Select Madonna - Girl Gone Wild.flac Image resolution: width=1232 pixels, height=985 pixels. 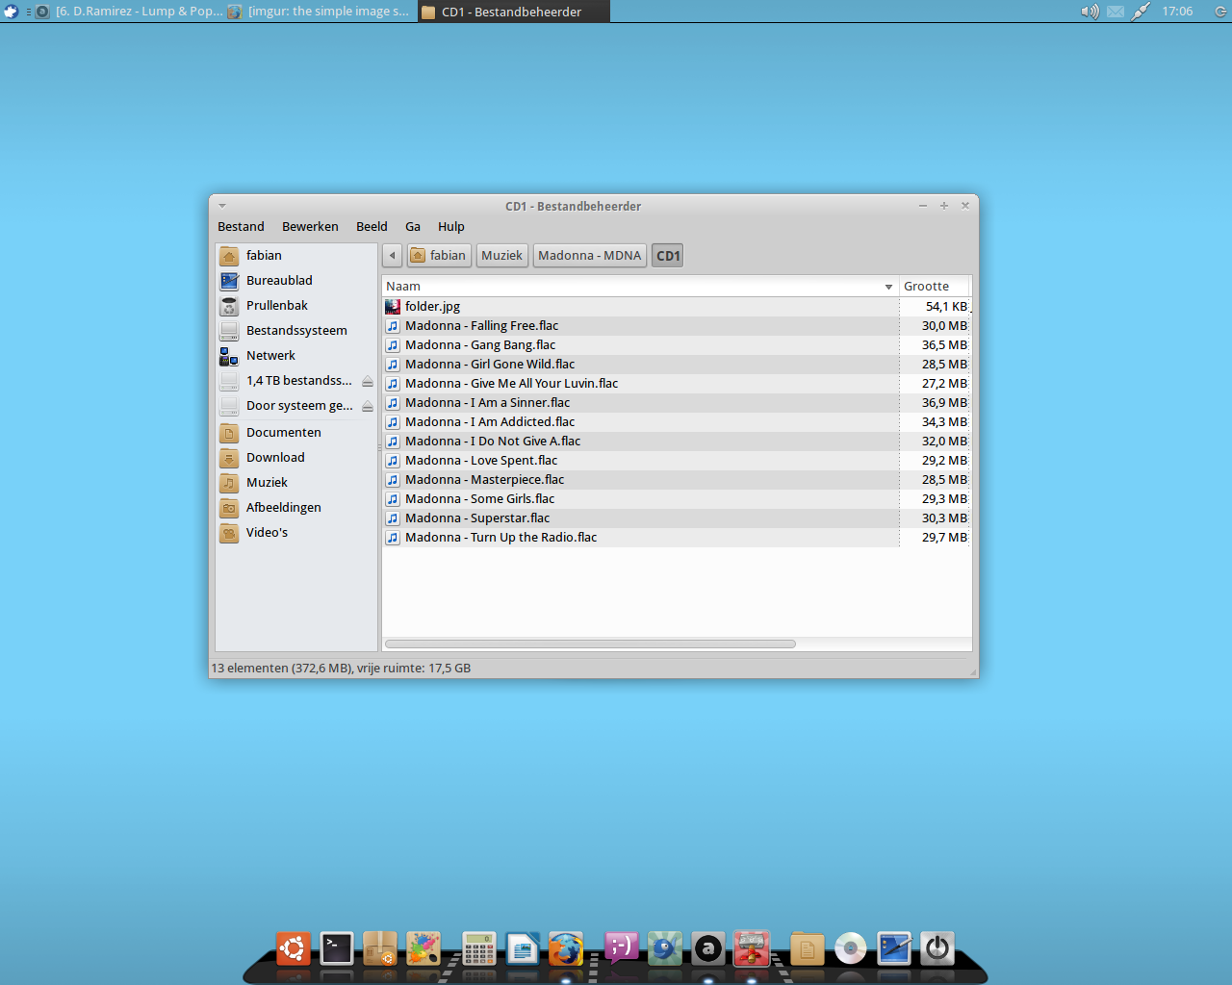click(676, 365)
